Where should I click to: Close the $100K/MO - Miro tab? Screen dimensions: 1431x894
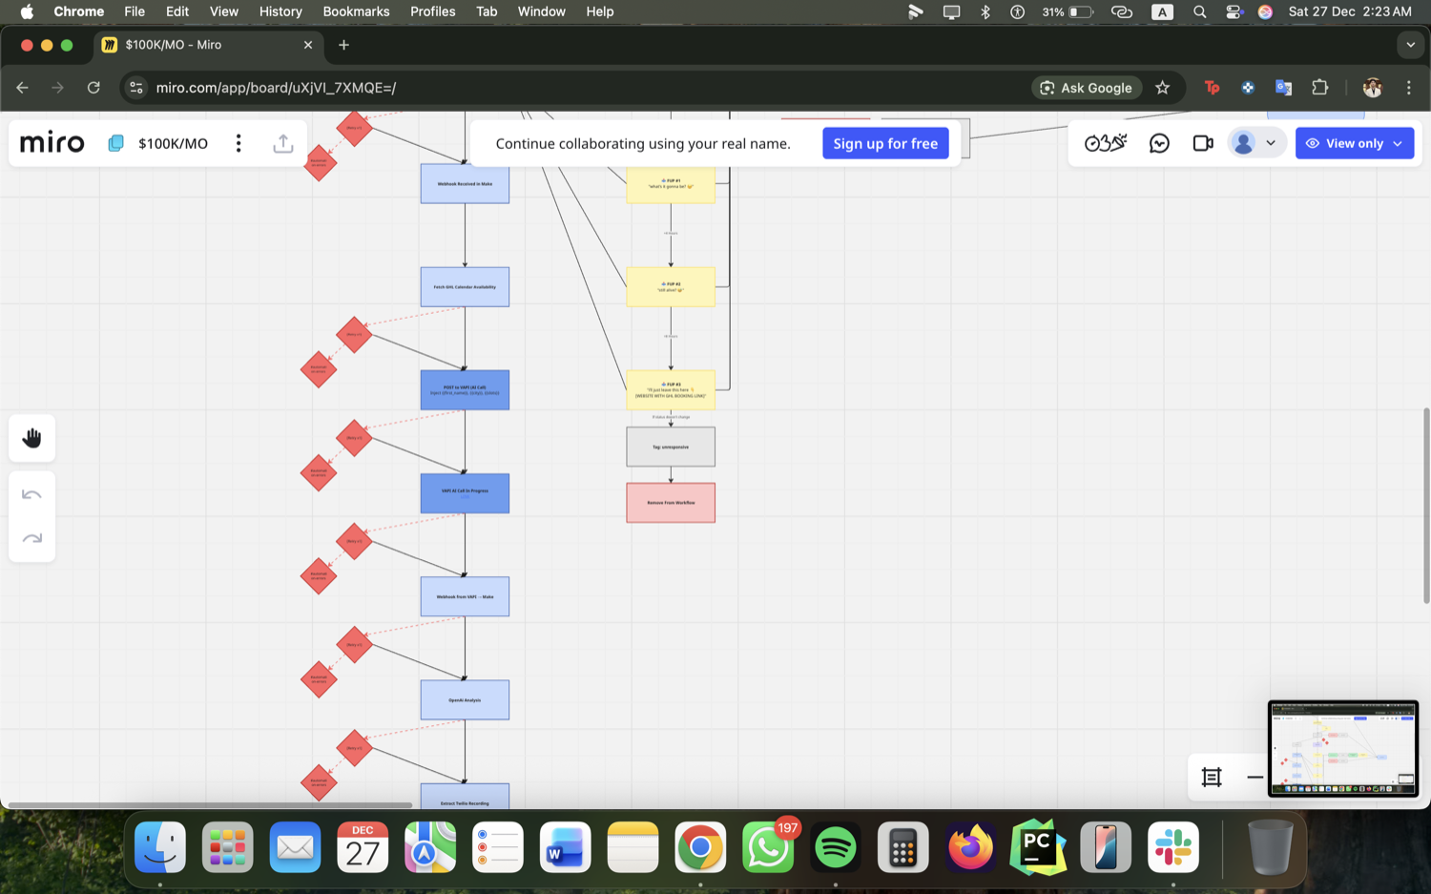(x=308, y=45)
